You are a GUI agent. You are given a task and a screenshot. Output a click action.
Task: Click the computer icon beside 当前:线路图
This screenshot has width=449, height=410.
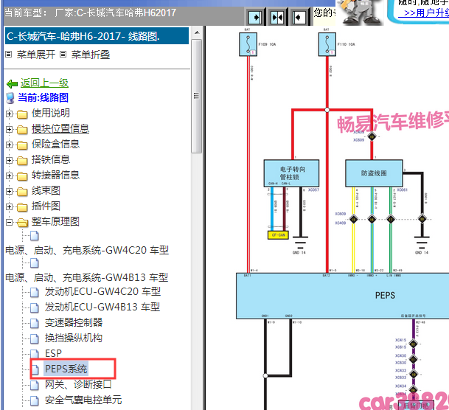point(10,98)
